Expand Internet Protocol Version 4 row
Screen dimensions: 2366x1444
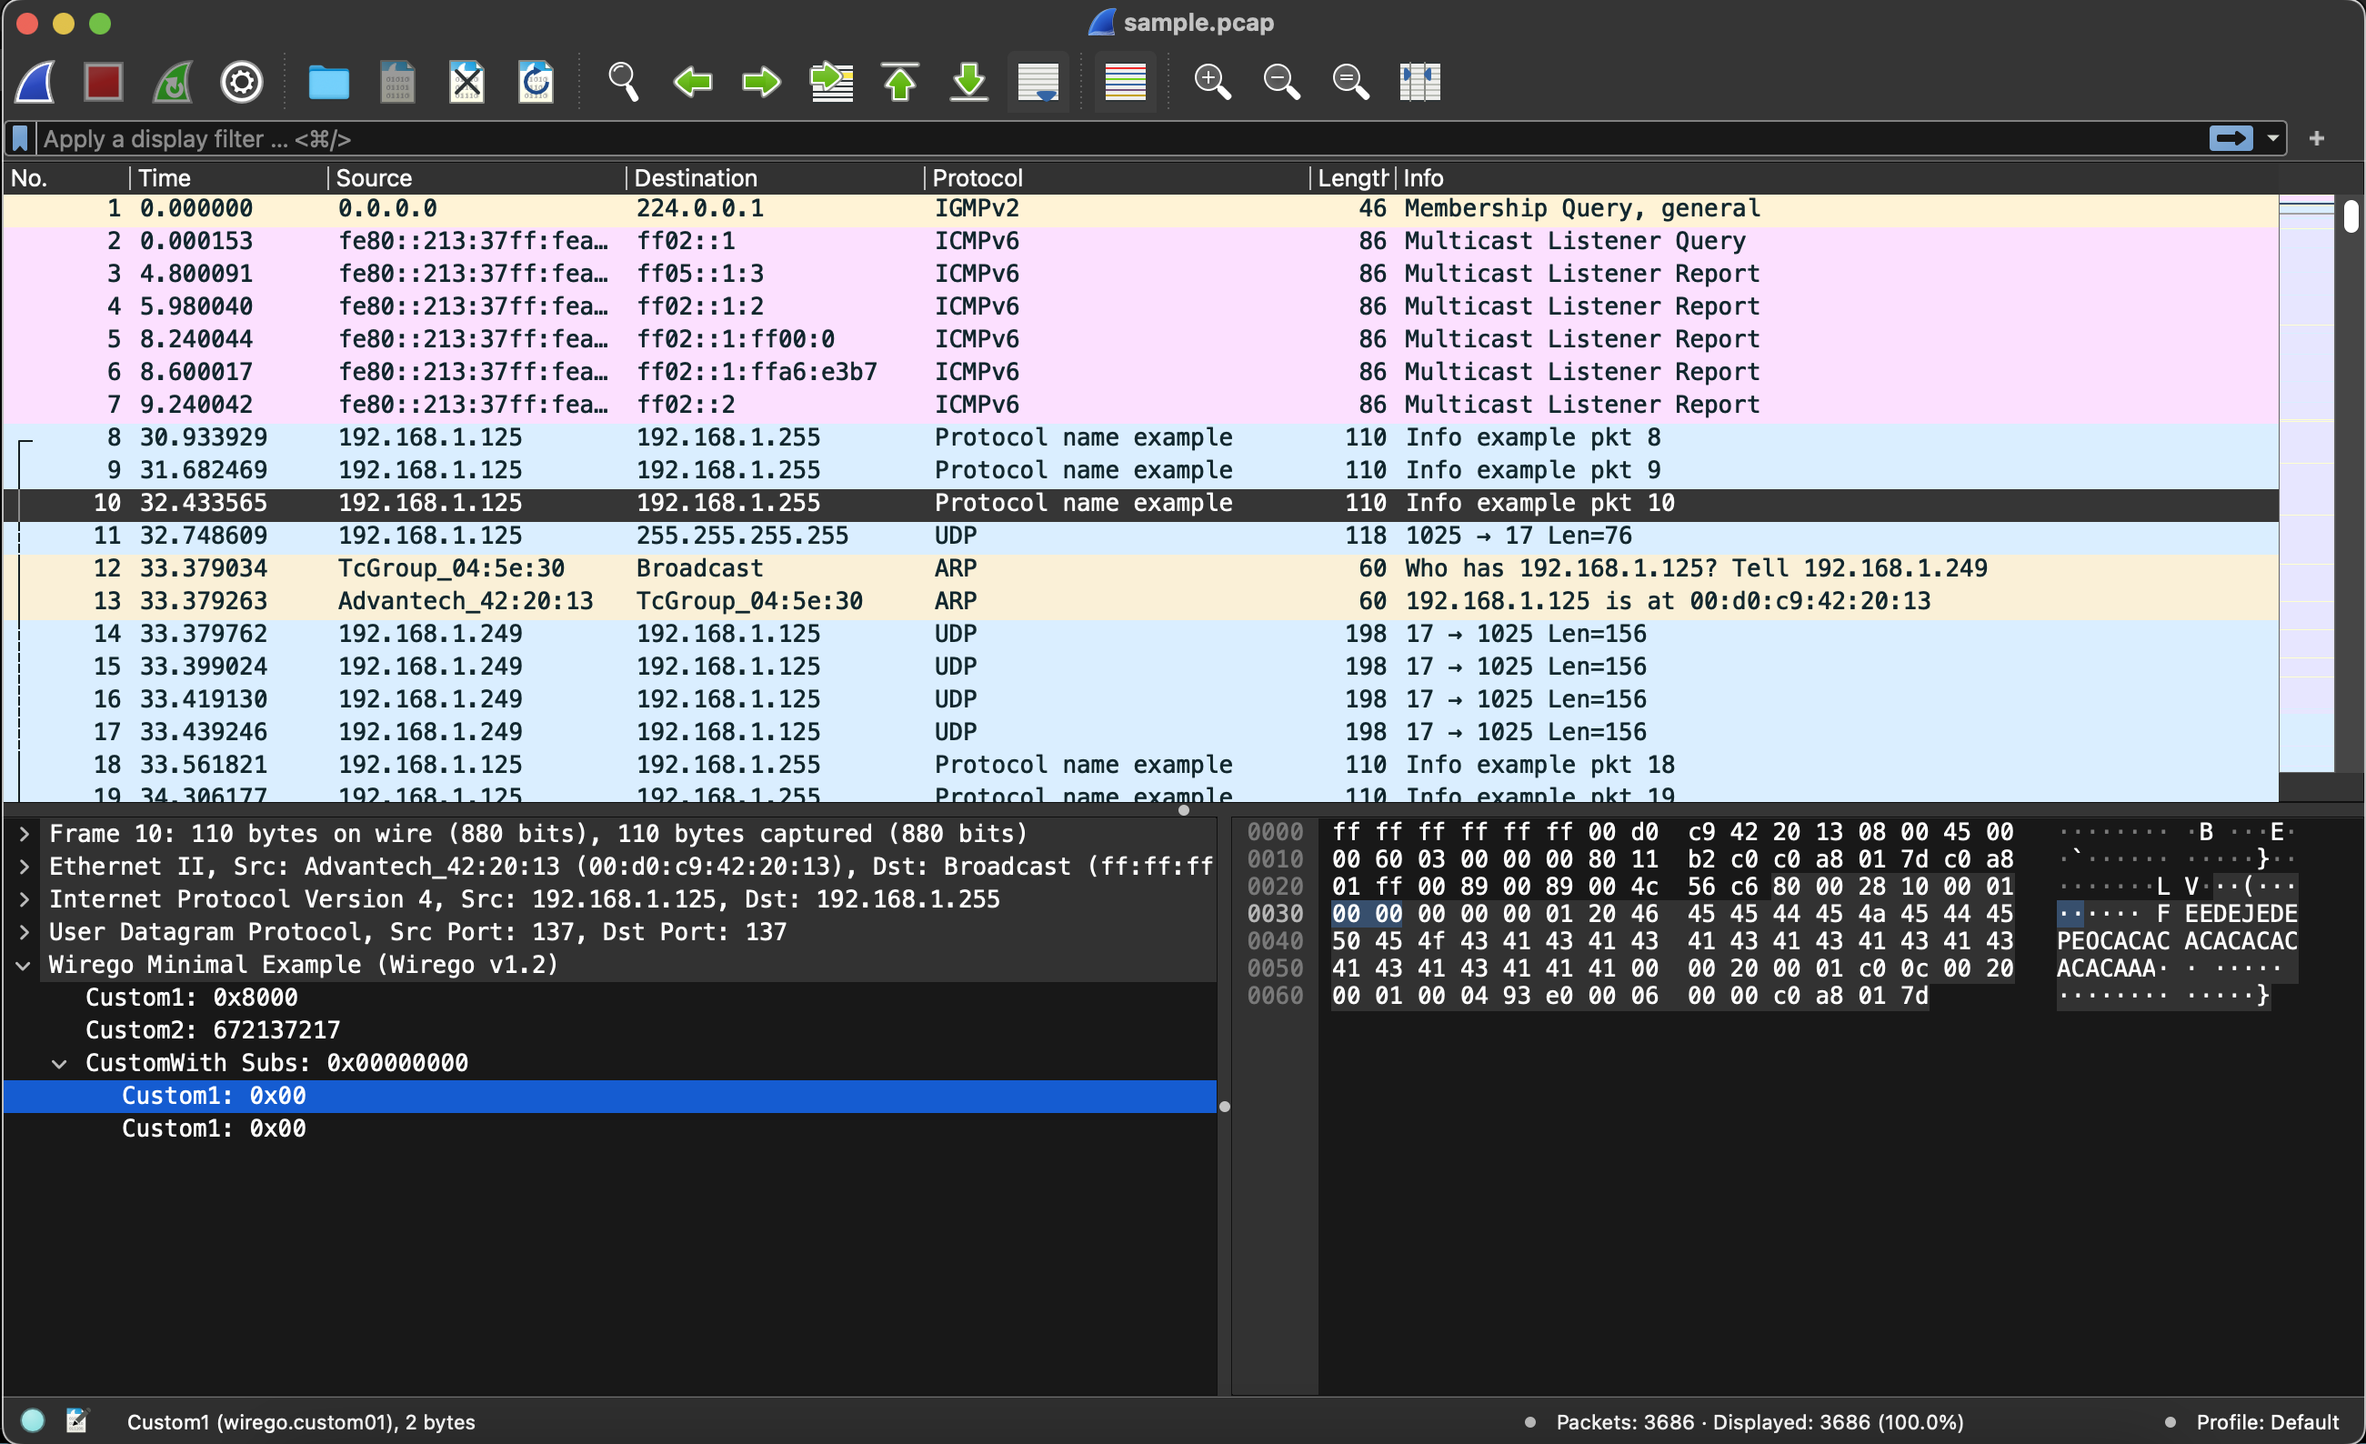pos(24,899)
